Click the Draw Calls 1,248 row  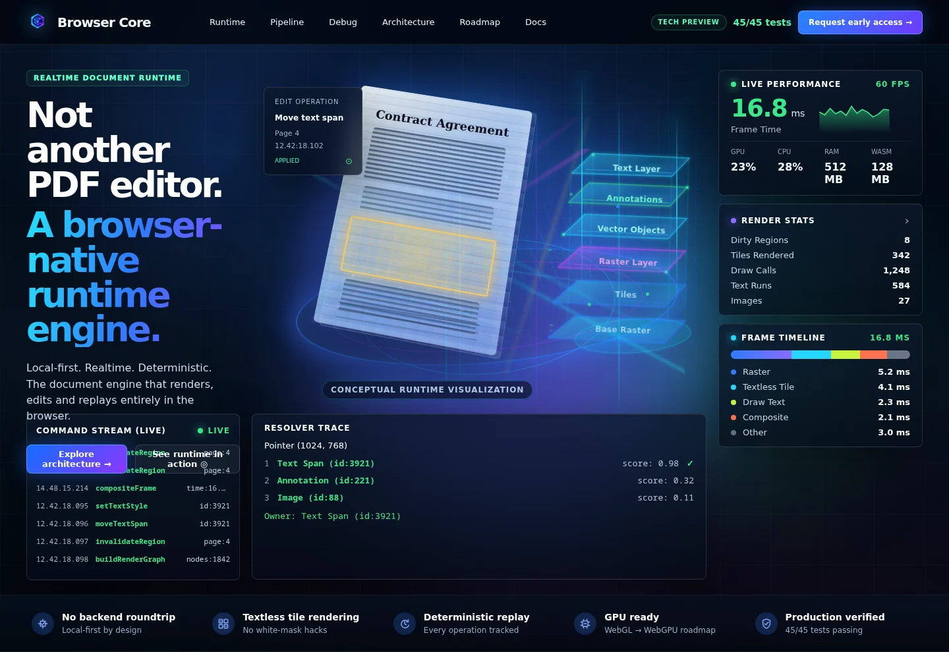[x=820, y=271]
